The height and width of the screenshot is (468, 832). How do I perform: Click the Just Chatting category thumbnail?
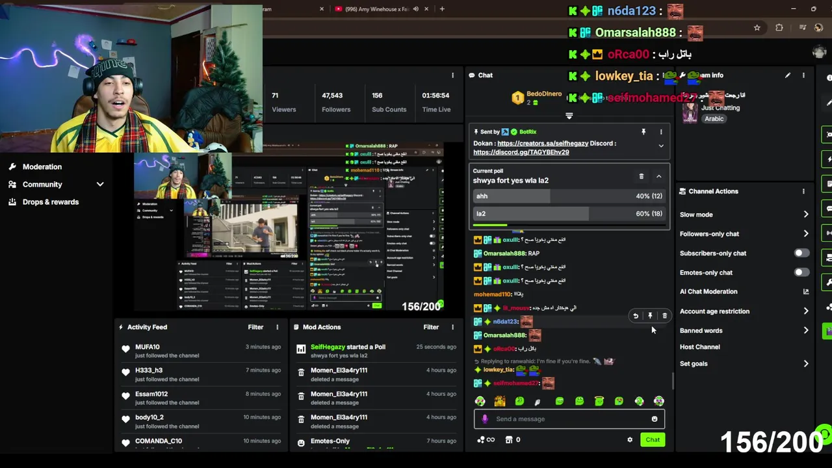click(x=690, y=112)
